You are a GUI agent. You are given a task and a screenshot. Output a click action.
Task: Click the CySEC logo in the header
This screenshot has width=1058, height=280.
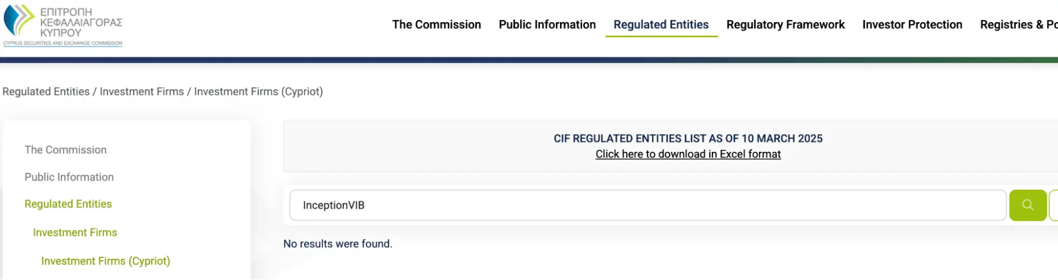62,25
